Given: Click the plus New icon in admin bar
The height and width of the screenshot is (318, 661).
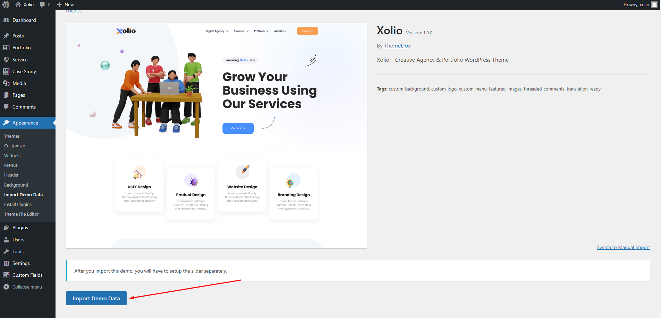Looking at the screenshot, I should coord(59,5).
